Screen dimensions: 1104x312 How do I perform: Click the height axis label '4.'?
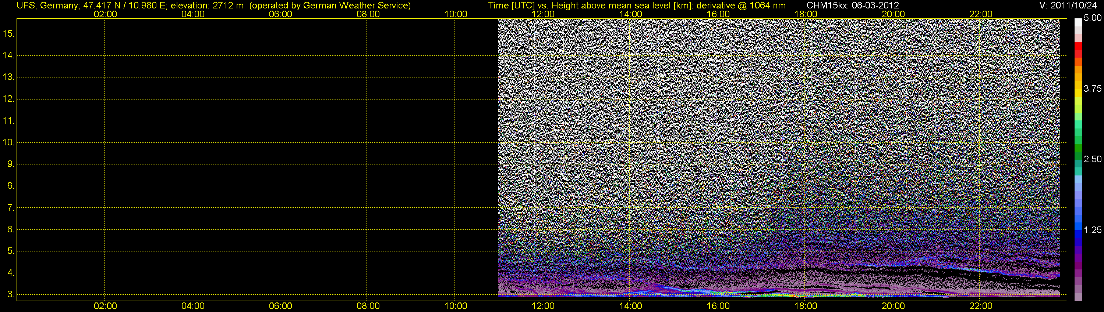point(11,273)
